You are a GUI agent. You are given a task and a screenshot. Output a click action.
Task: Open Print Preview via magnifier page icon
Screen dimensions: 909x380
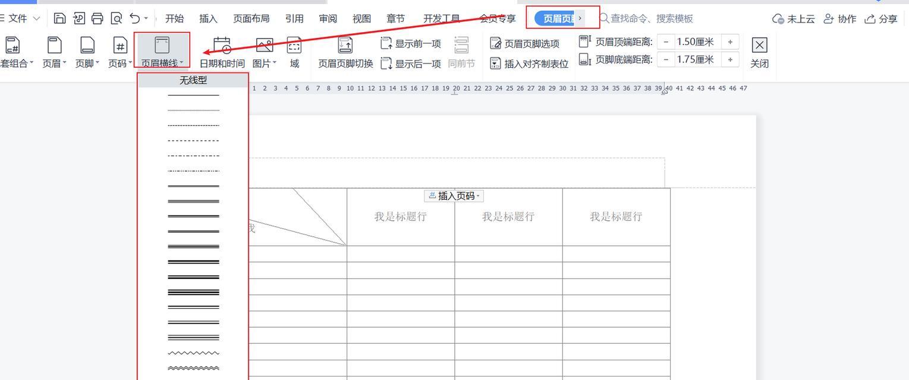click(116, 18)
